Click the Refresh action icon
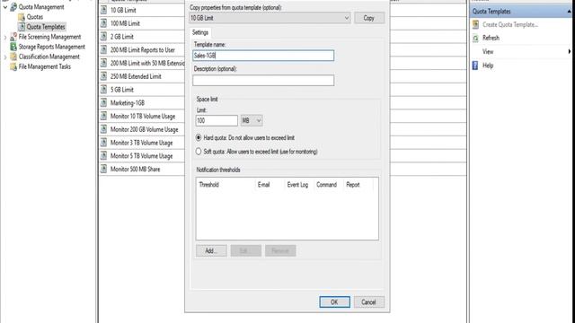This screenshot has width=575, height=323. click(x=475, y=38)
